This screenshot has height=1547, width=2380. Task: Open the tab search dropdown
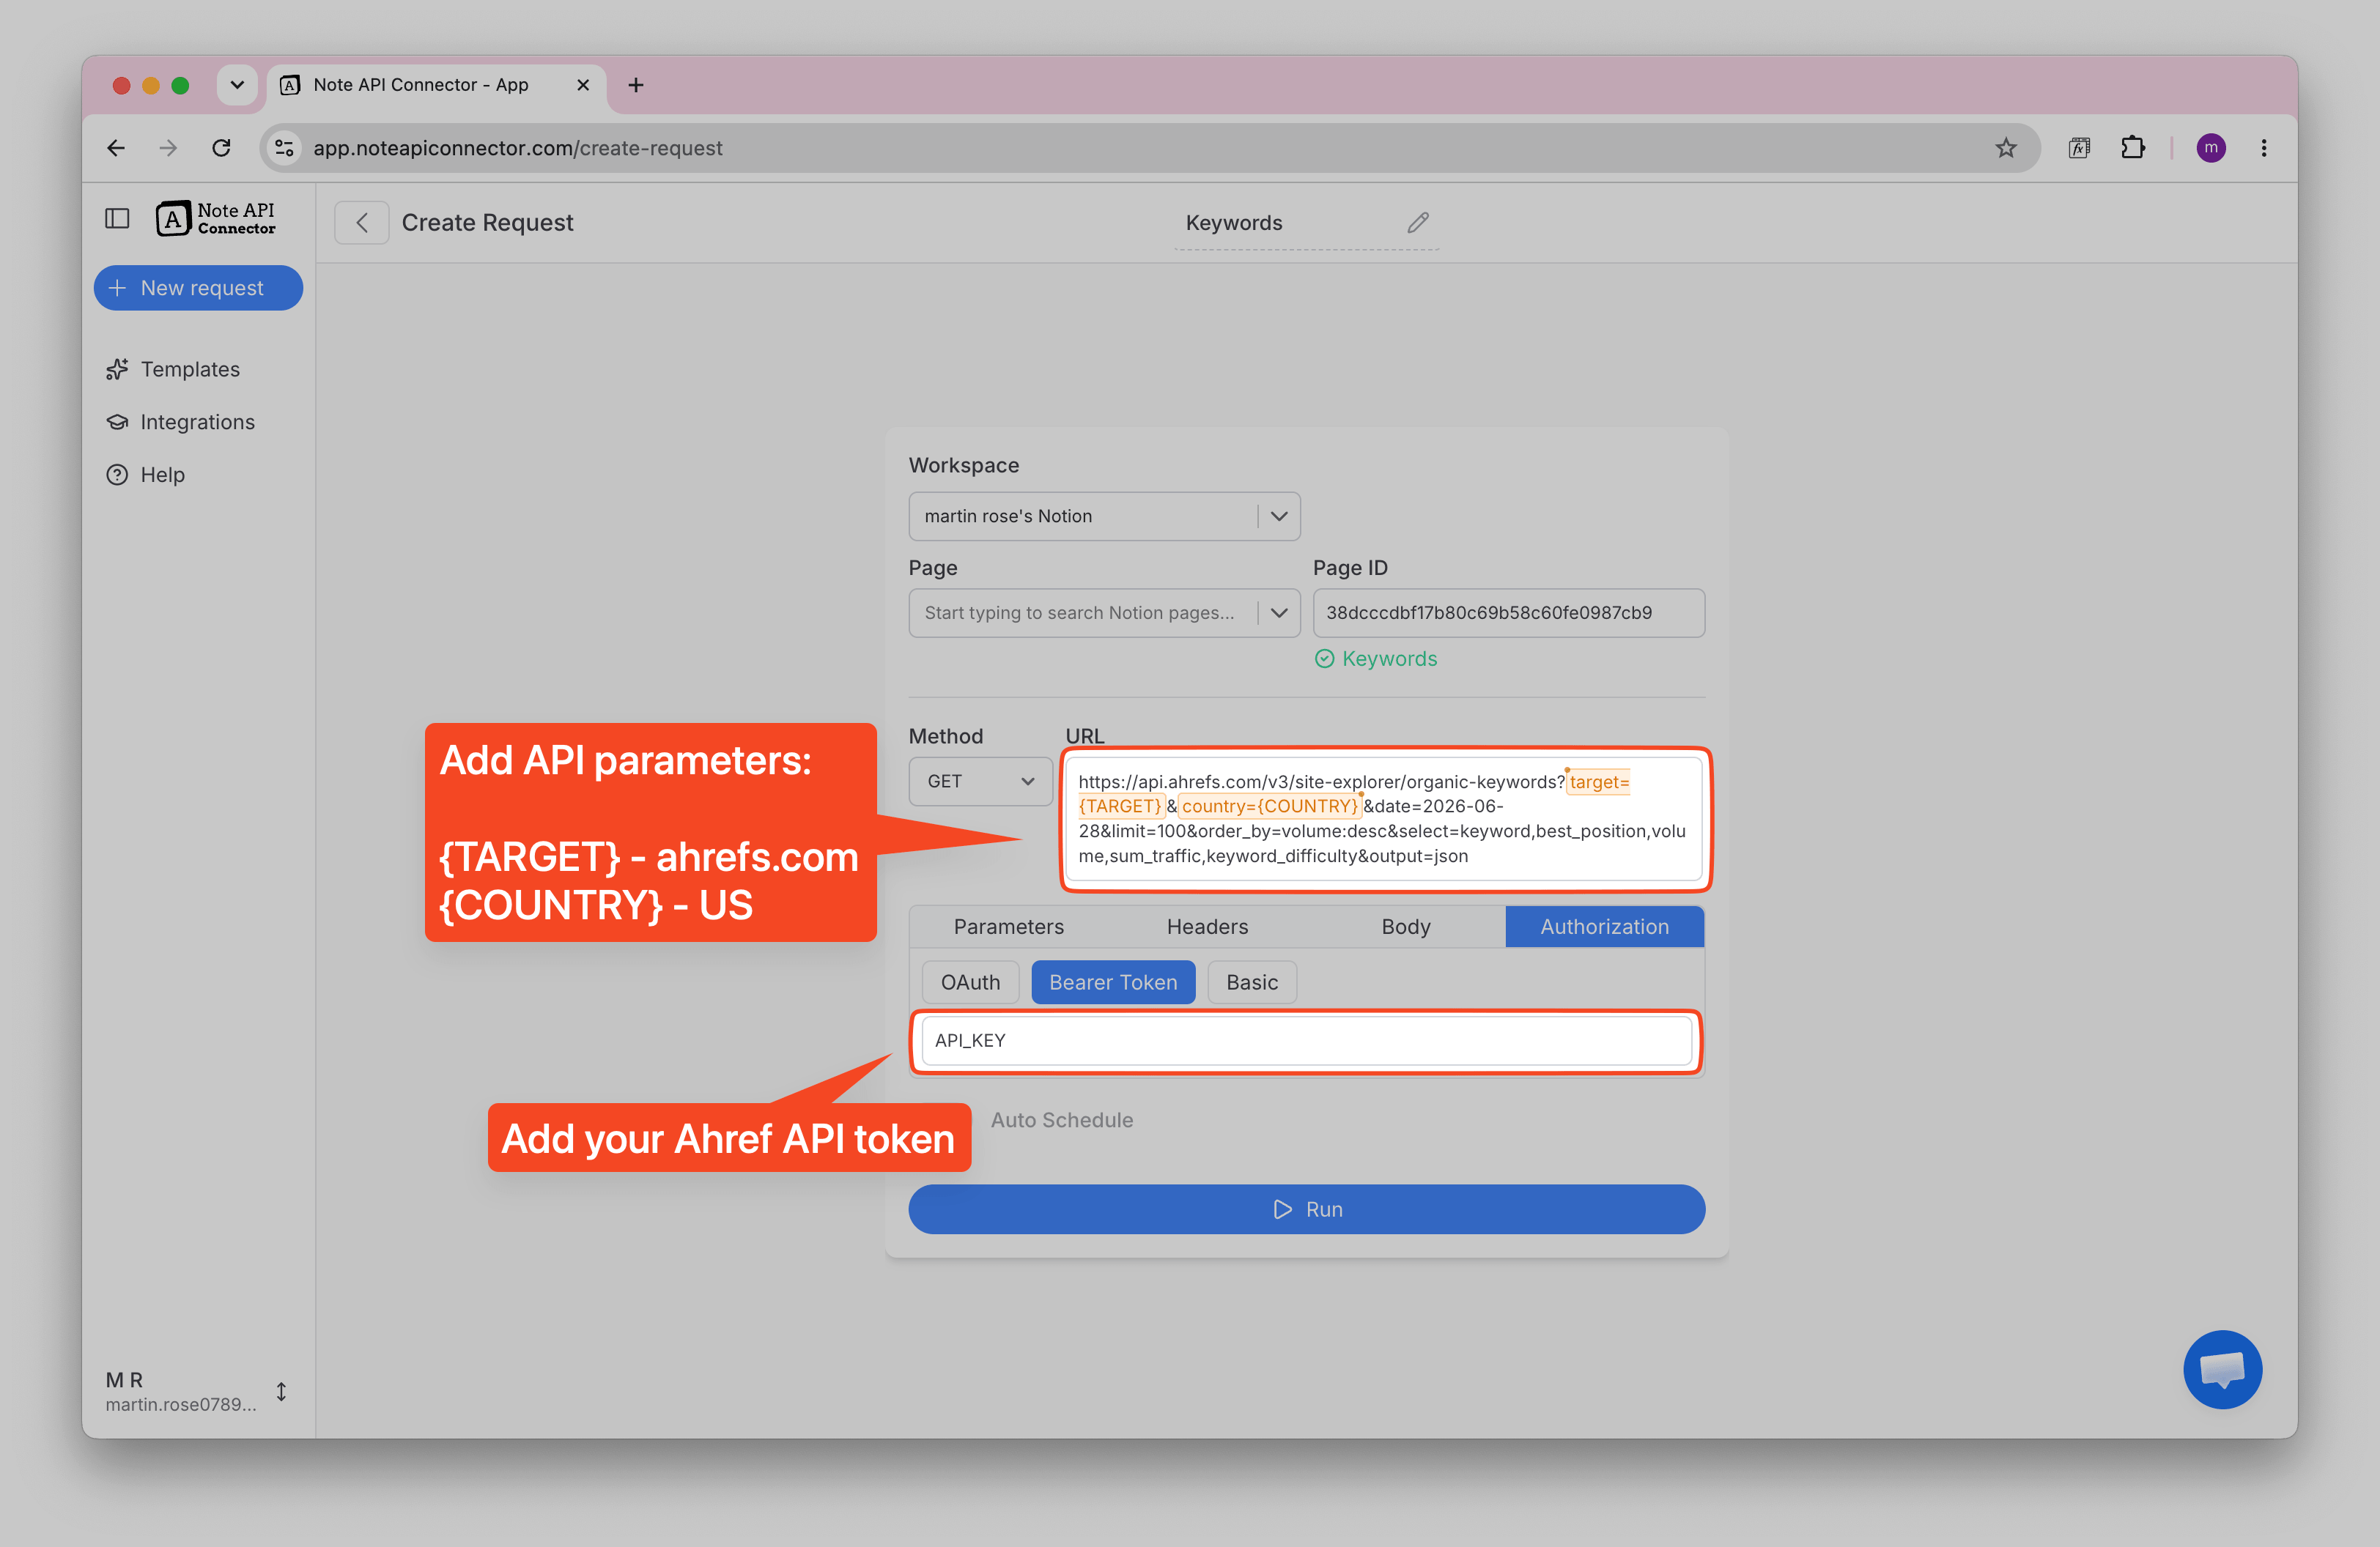pyautogui.click(x=237, y=85)
